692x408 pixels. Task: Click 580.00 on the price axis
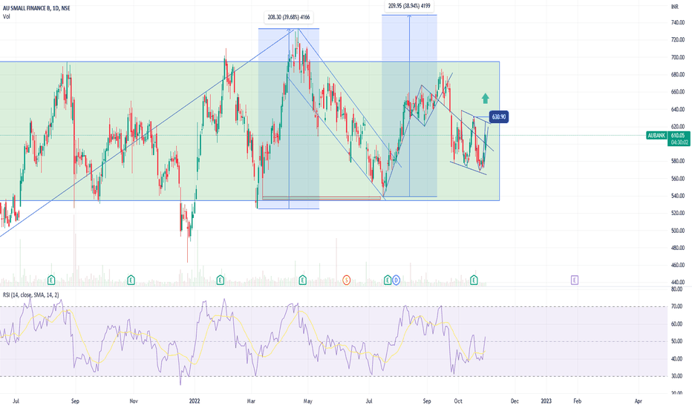click(x=677, y=161)
